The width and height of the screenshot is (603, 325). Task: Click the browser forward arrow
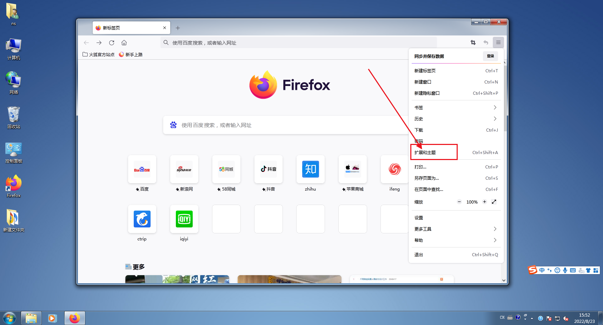[x=99, y=42]
